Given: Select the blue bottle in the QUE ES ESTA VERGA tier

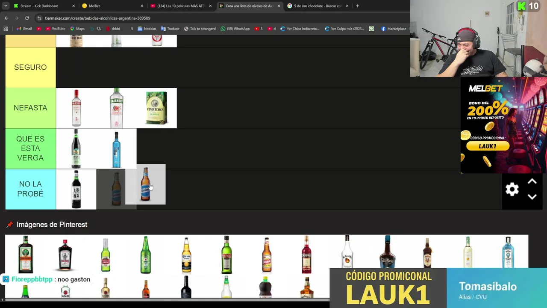Looking at the screenshot, I should point(116,148).
